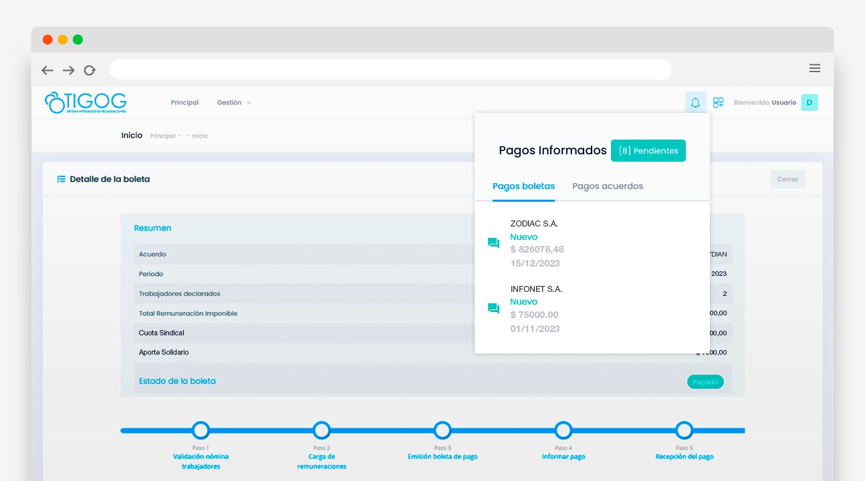Screen dimensions: 865x481
Task: Switch to the Pagos boletas tab
Action: 523,186
